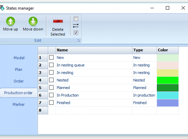
Task: Click the type cell "In production"
Action: coord(144,95)
